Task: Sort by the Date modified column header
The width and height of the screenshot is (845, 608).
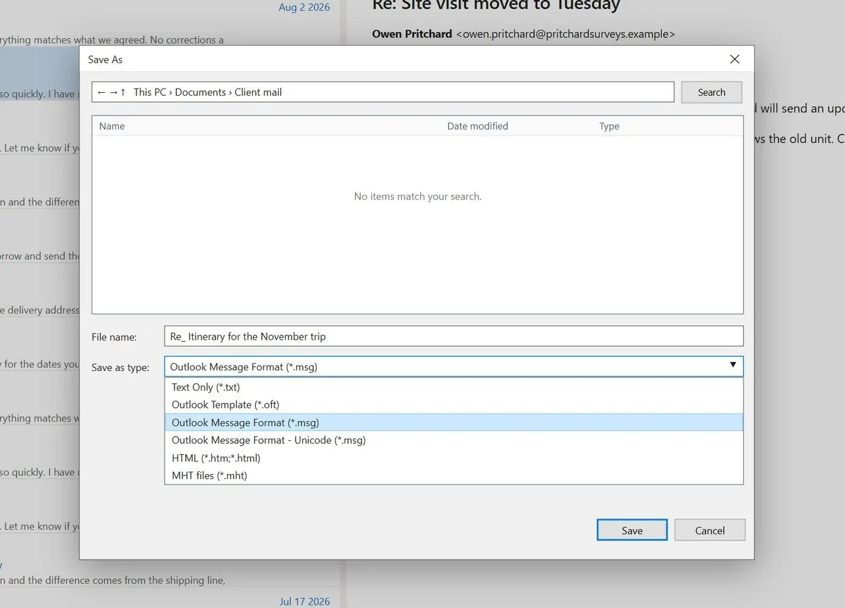Action: (x=477, y=126)
